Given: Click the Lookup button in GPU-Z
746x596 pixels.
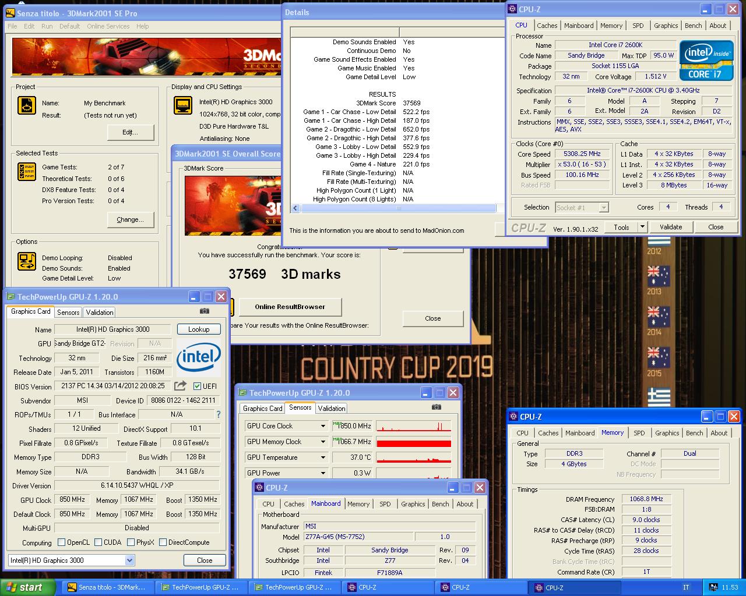Looking at the screenshot, I should coord(199,329).
